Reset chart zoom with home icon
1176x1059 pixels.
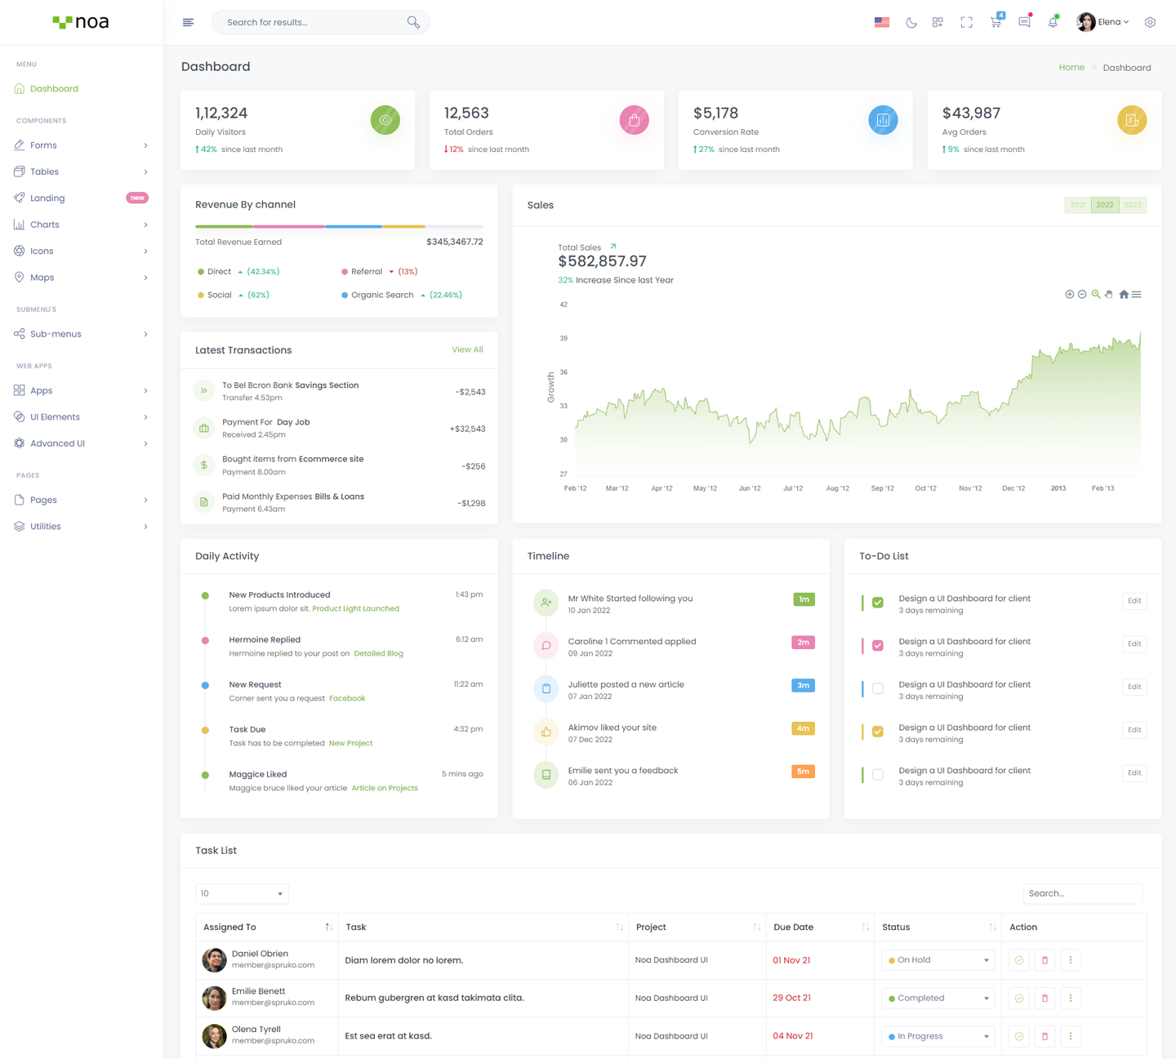click(1124, 295)
